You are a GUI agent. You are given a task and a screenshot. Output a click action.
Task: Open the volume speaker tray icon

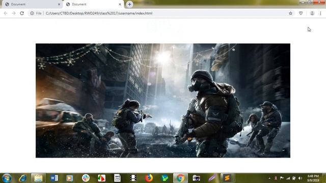click(300, 178)
